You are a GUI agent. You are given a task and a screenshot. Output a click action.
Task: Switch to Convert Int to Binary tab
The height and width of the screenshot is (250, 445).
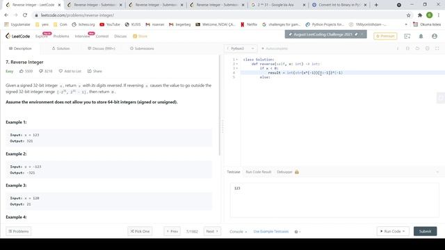(x=339, y=5)
